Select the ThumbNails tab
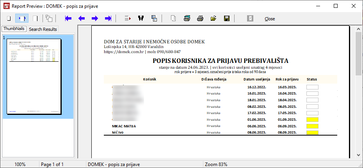The width and height of the screenshot is (363, 168). coord(14,29)
